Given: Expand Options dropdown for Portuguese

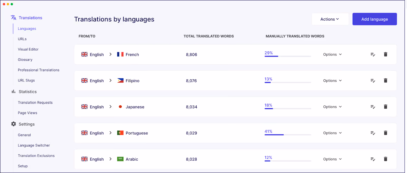Looking at the screenshot, I should (332, 133).
